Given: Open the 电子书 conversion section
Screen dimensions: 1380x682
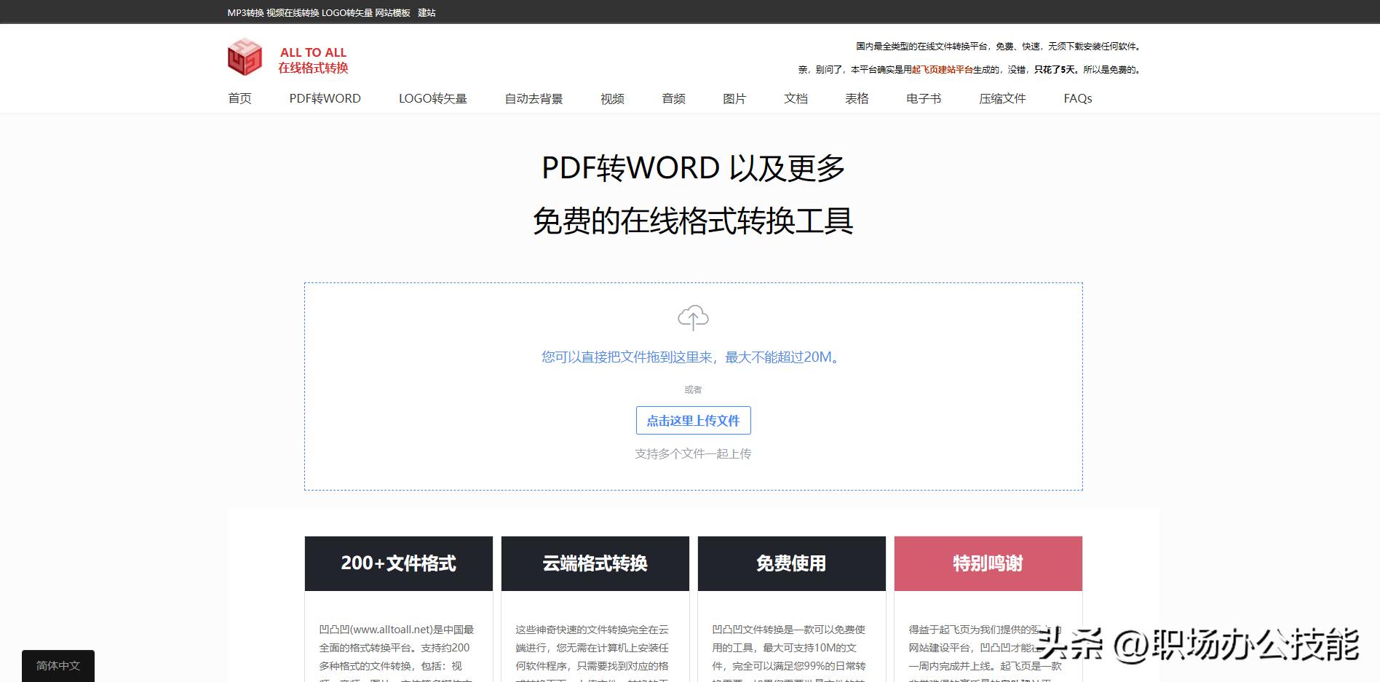Looking at the screenshot, I should tap(923, 98).
